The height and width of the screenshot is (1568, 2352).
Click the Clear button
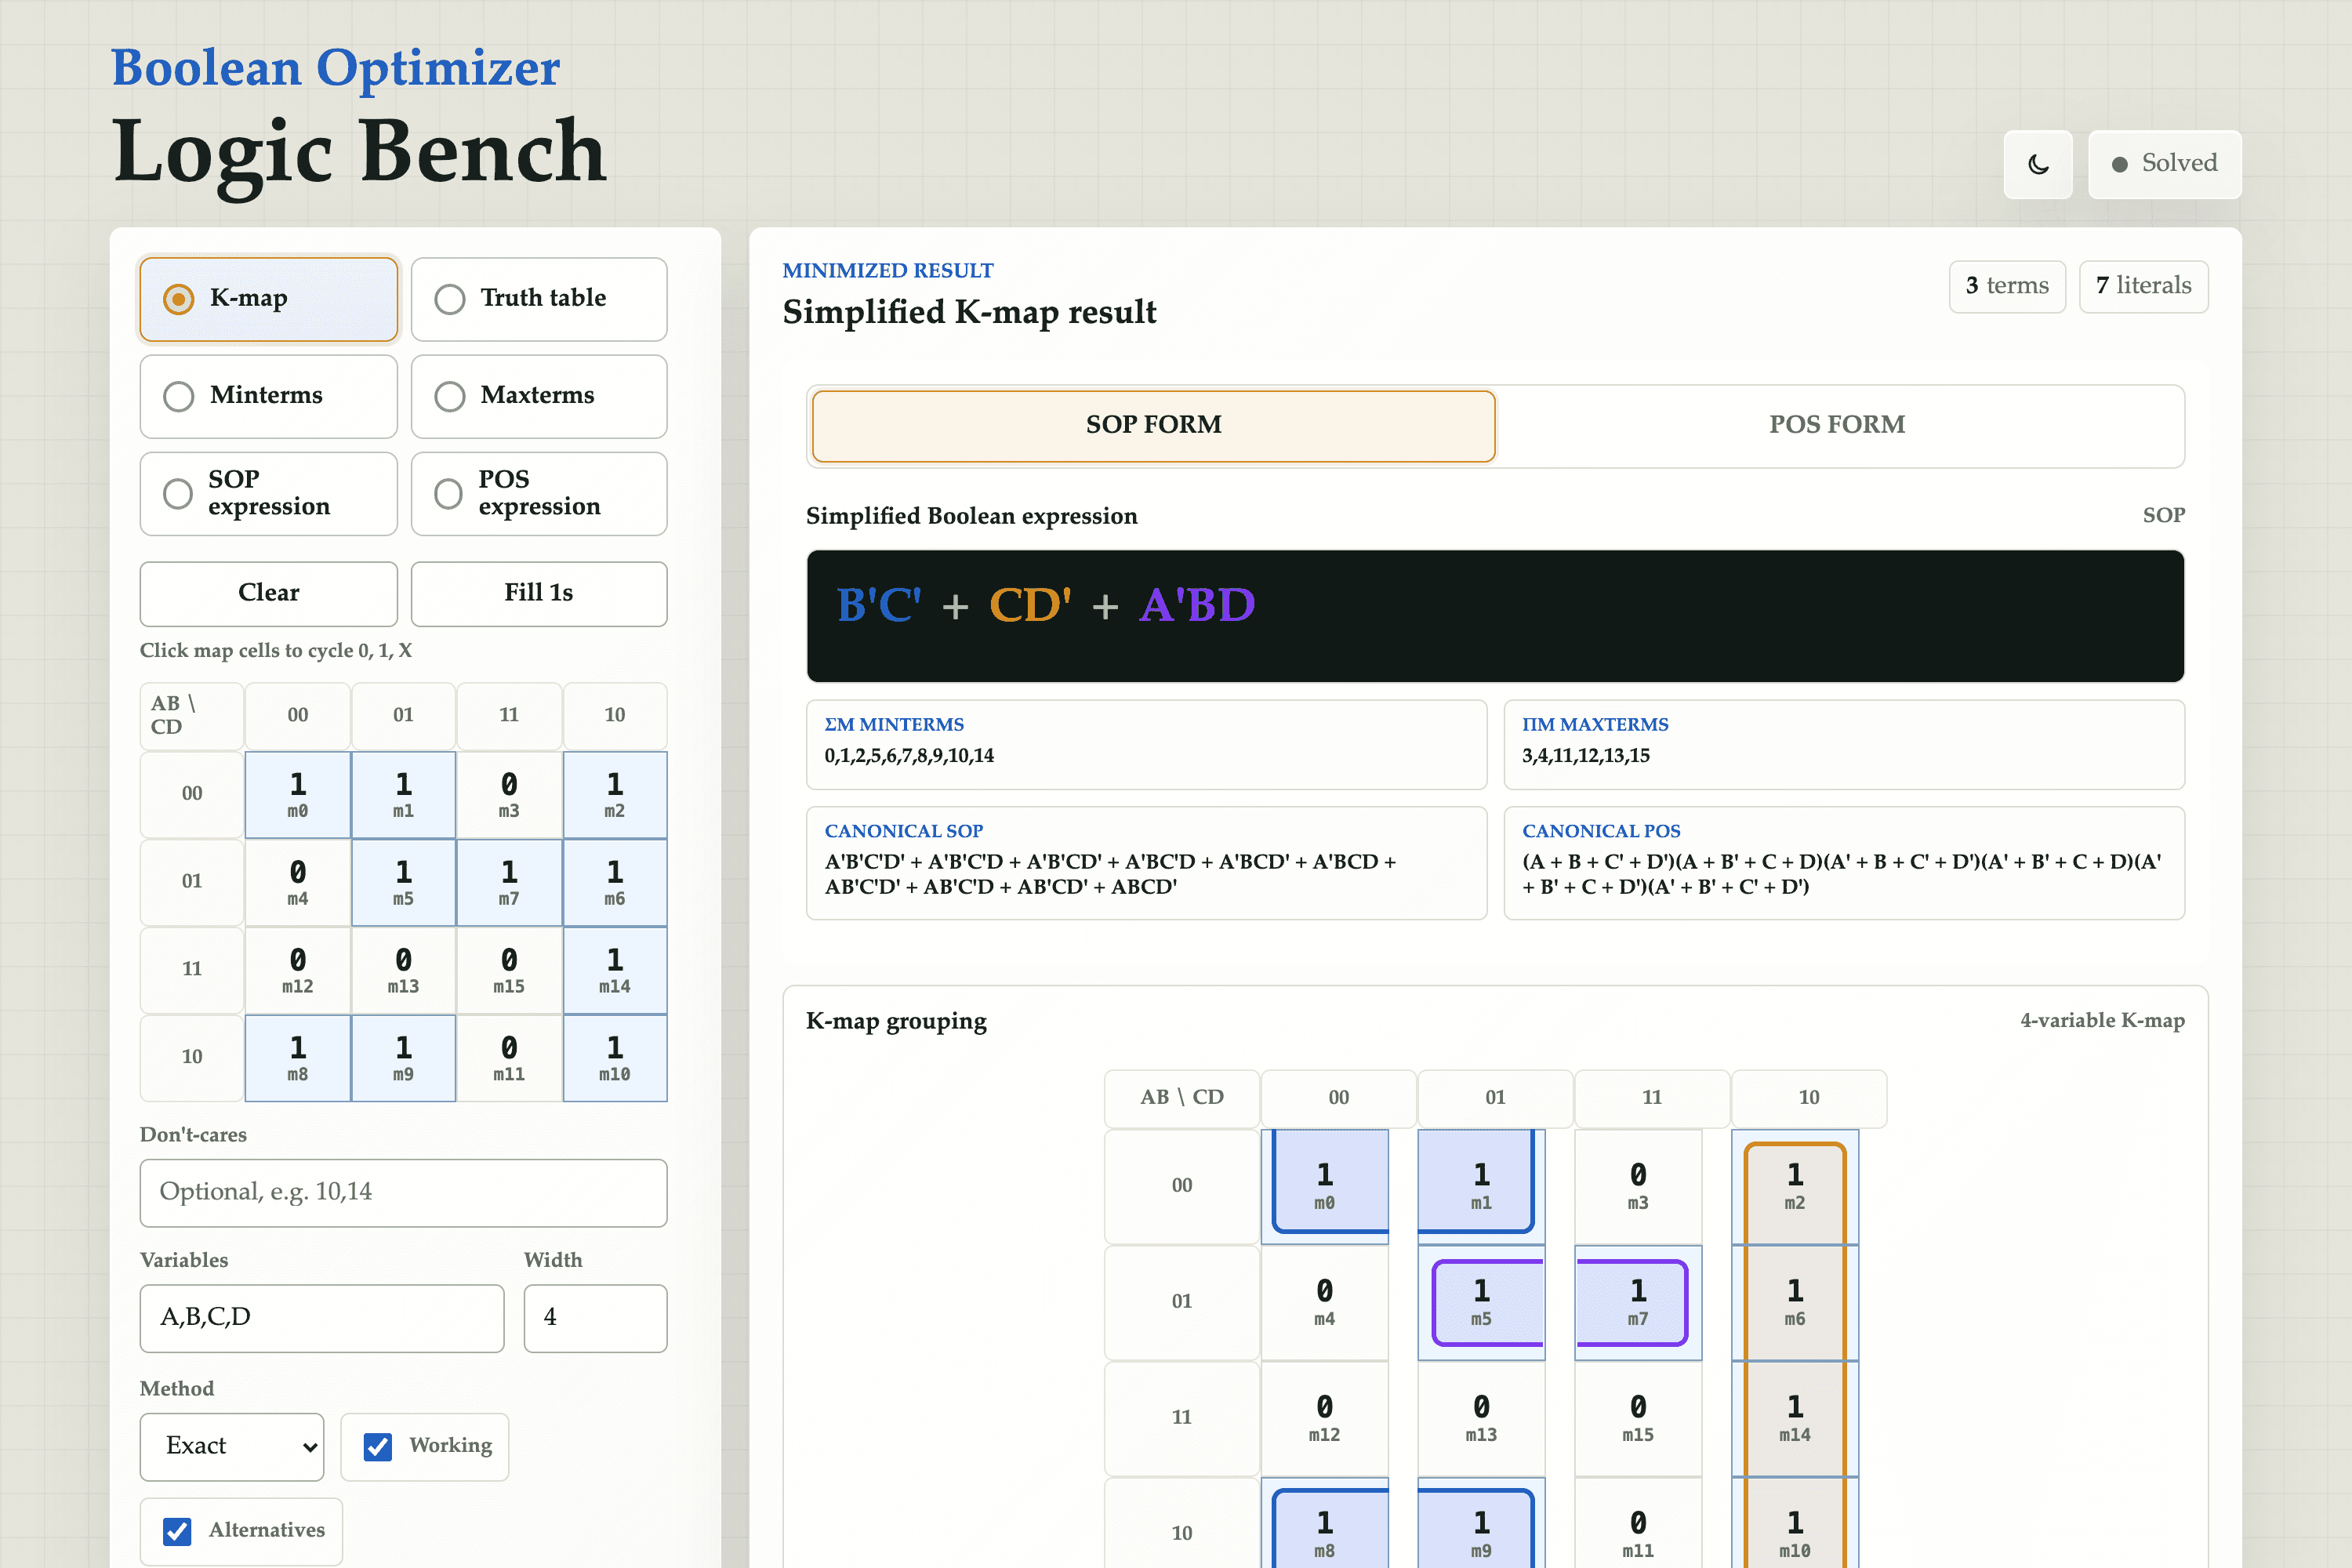coord(268,593)
